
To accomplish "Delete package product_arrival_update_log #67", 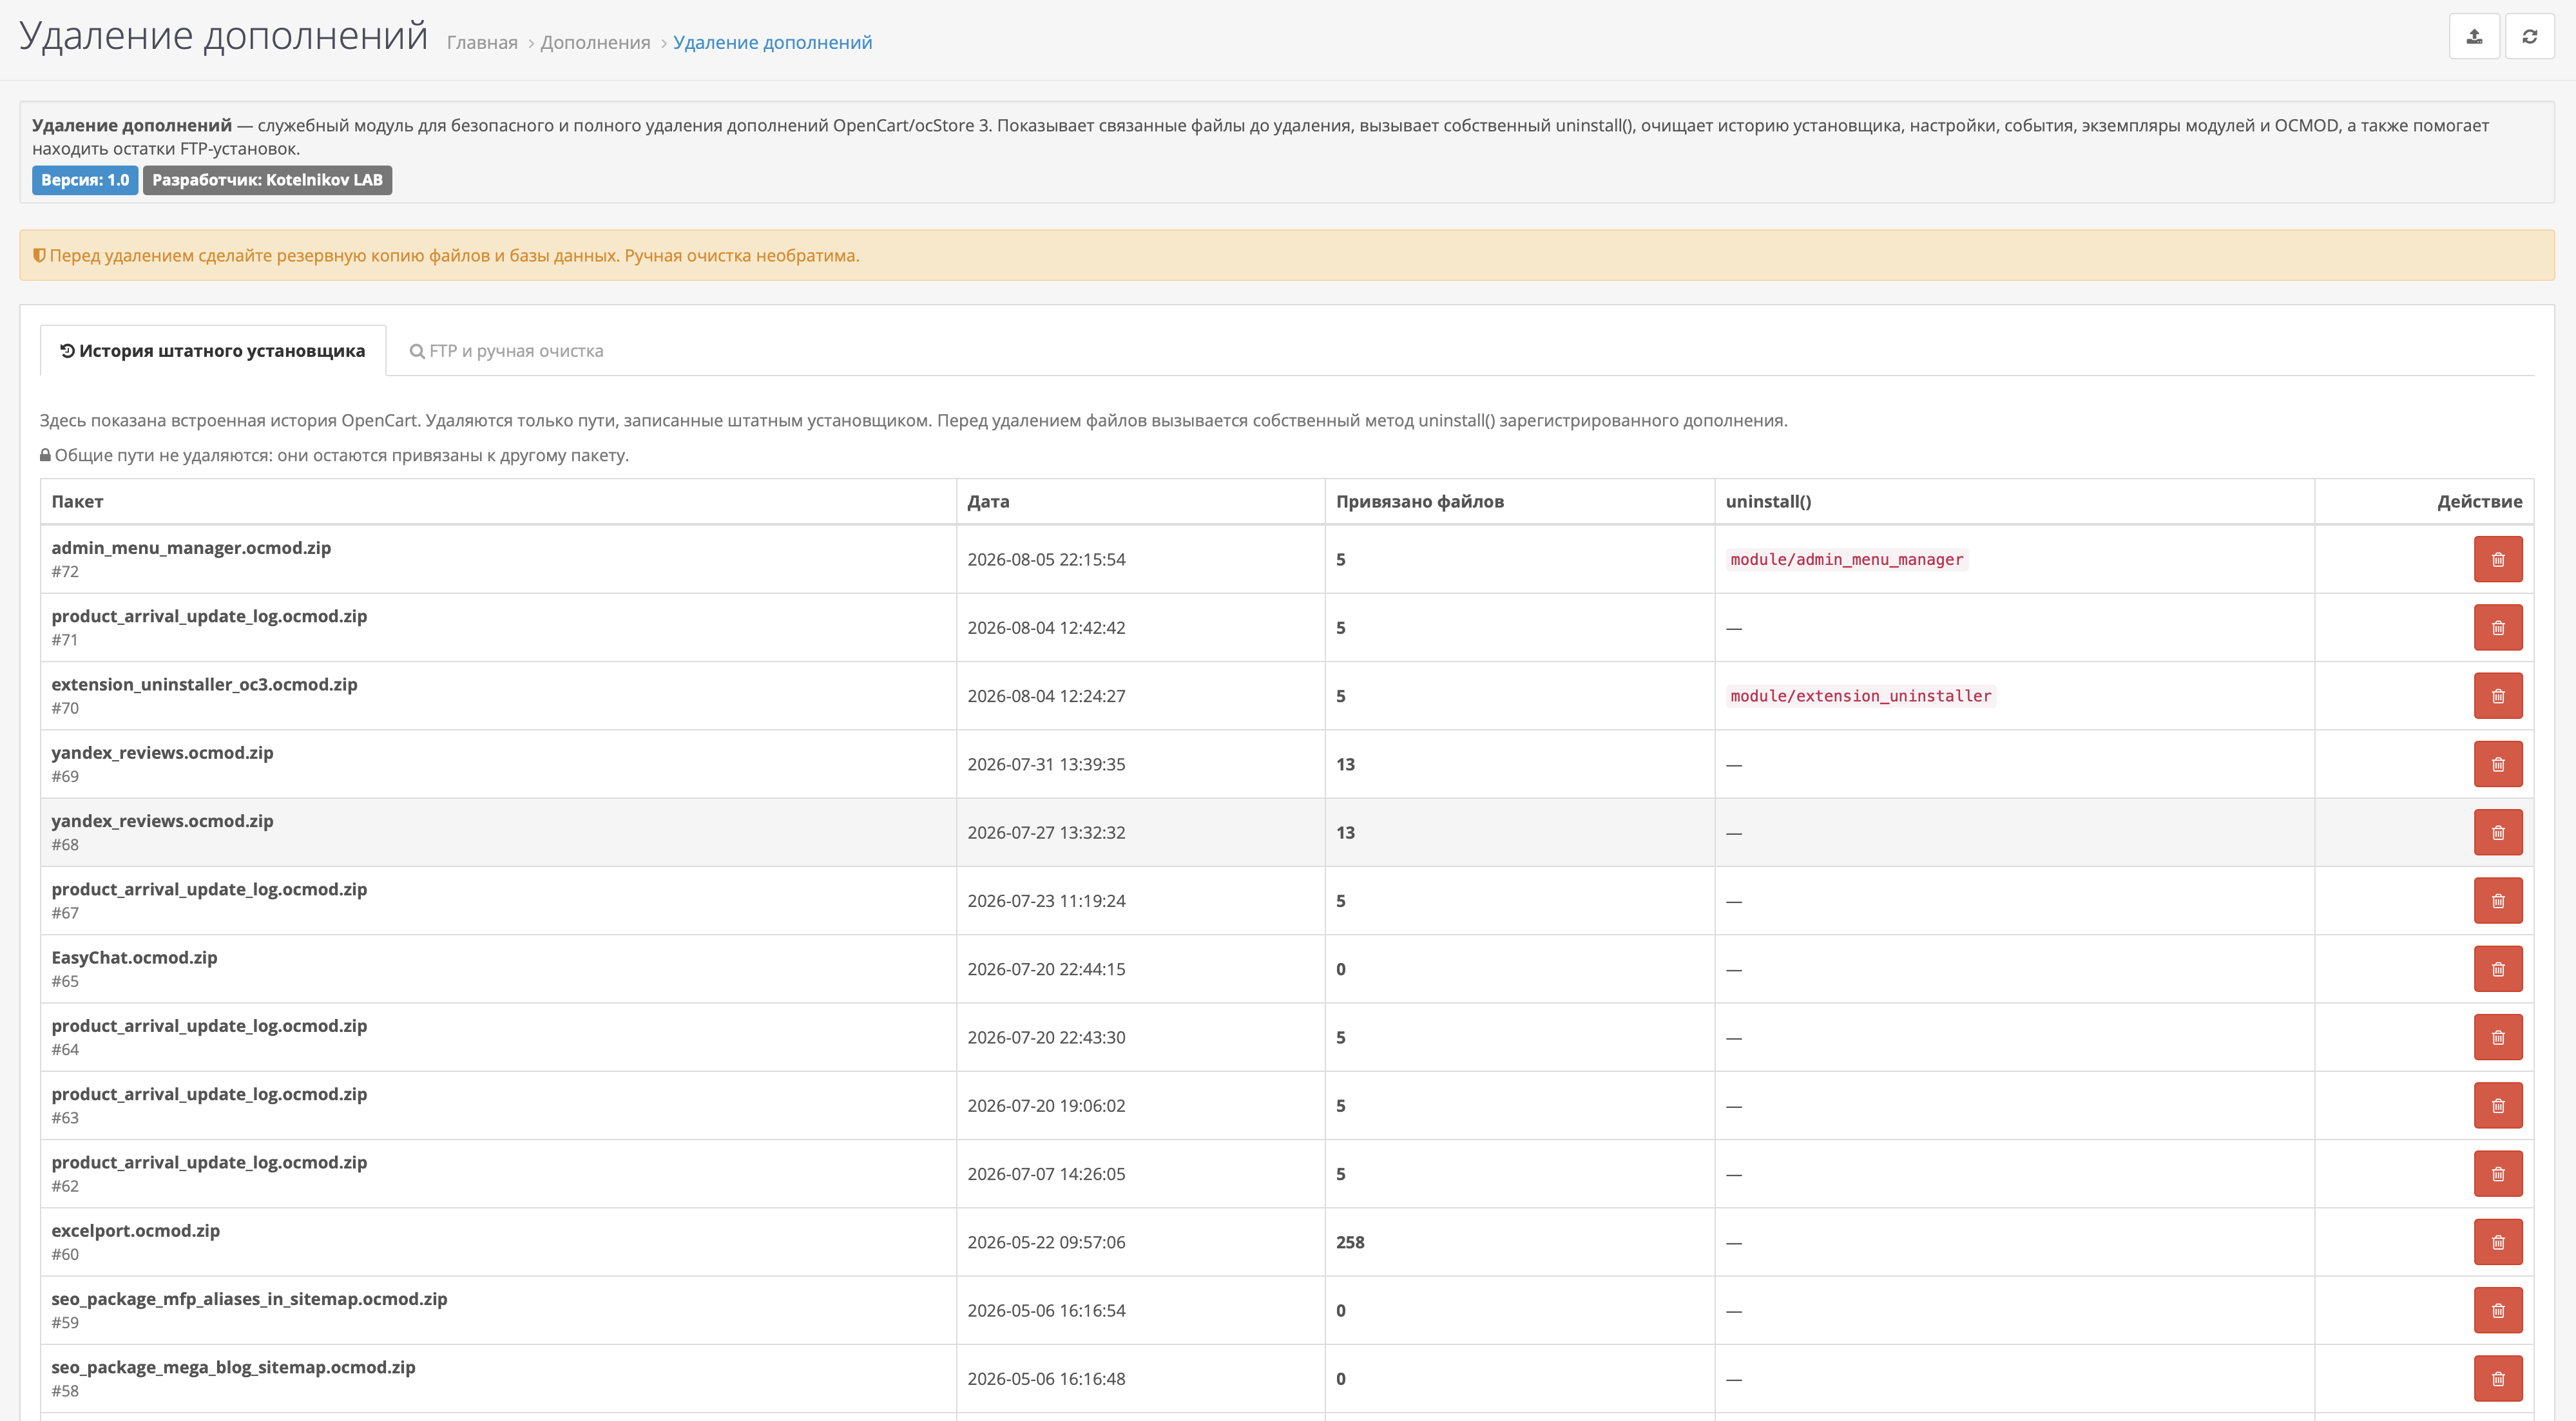I will click(x=2498, y=901).
